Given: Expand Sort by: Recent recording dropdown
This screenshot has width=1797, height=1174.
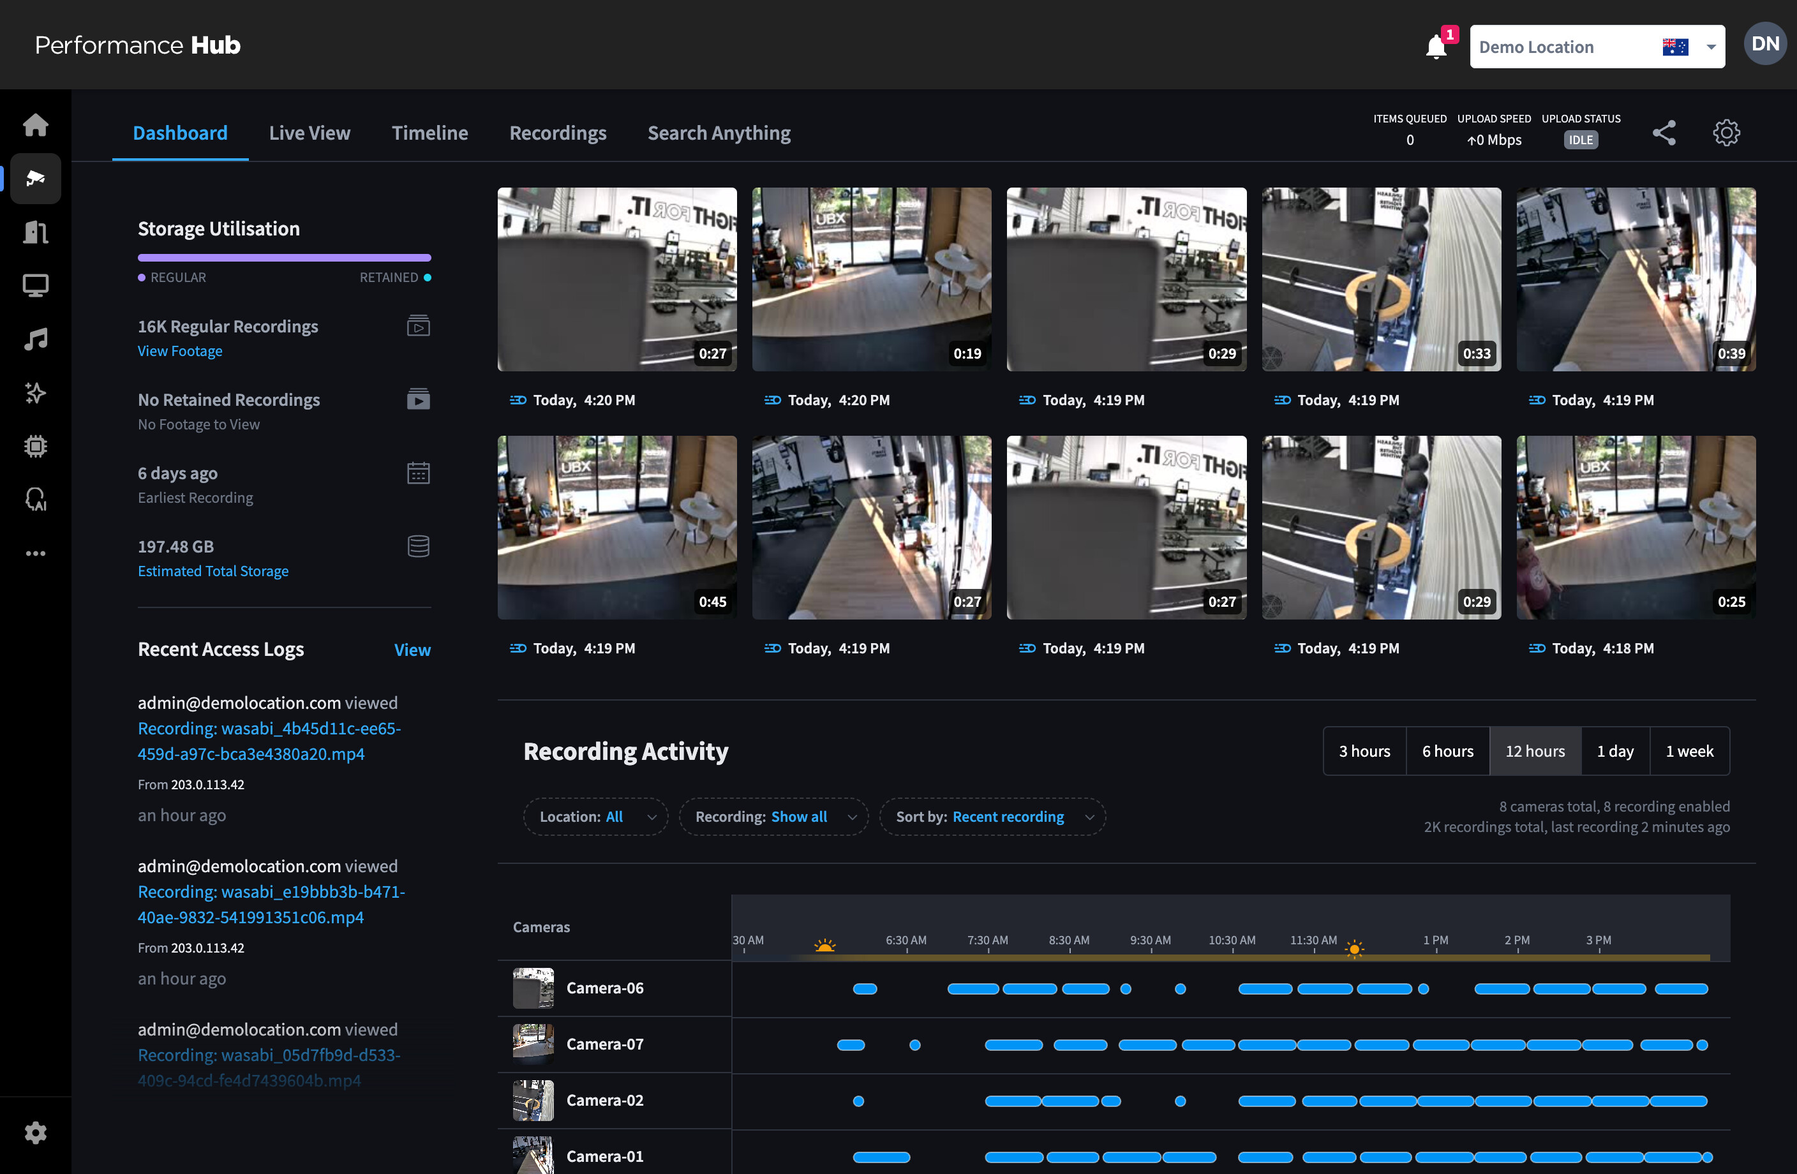Looking at the screenshot, I should tap(992, 816).
